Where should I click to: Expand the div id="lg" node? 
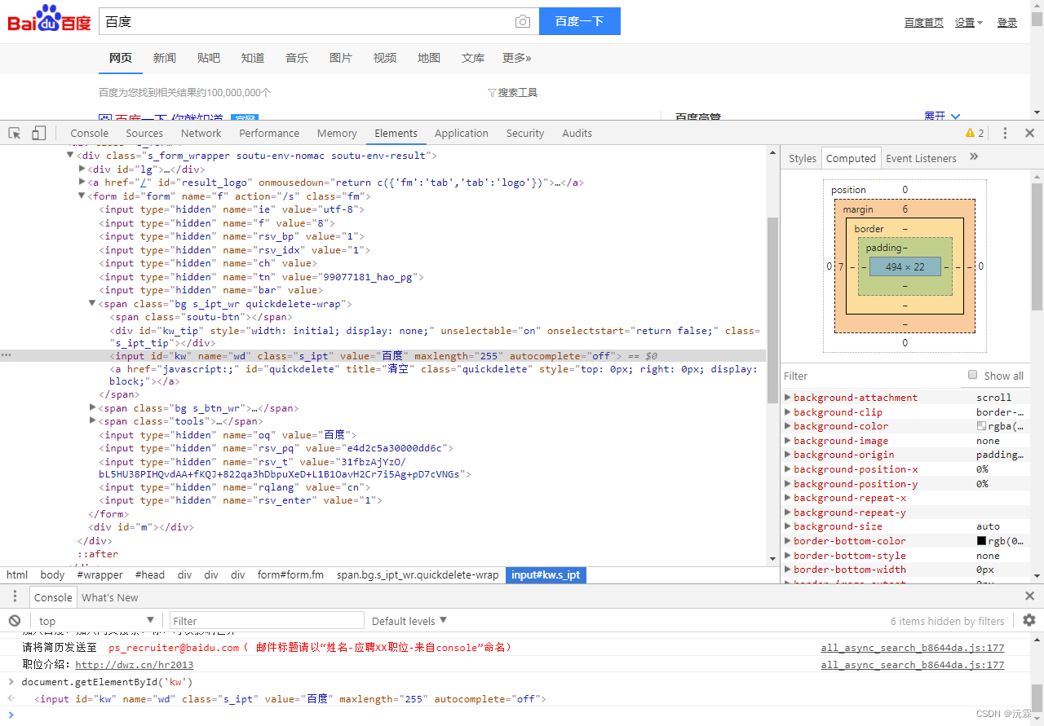click(82, 169)
